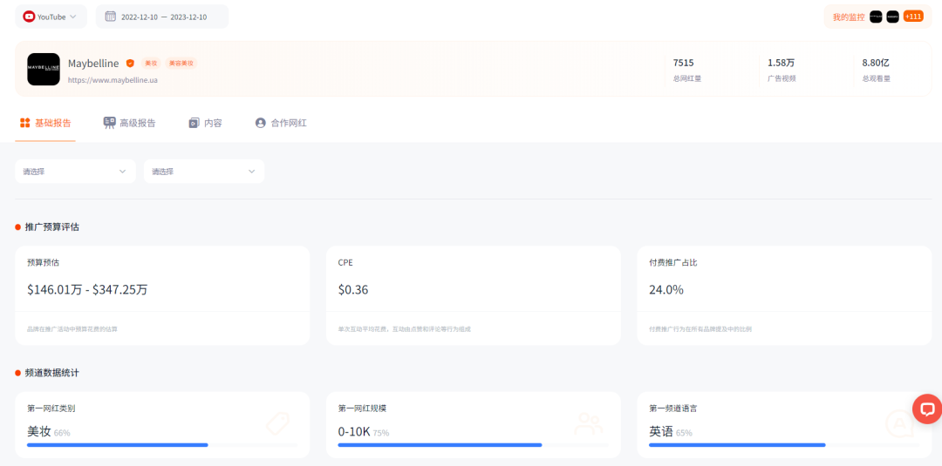Screen dimensions: 942x466
Task: Click the 基础报告 grid icon
Action: (24, 123)
